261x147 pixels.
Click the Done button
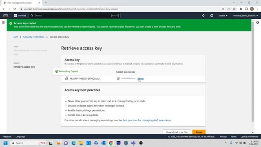coord(199,132)
